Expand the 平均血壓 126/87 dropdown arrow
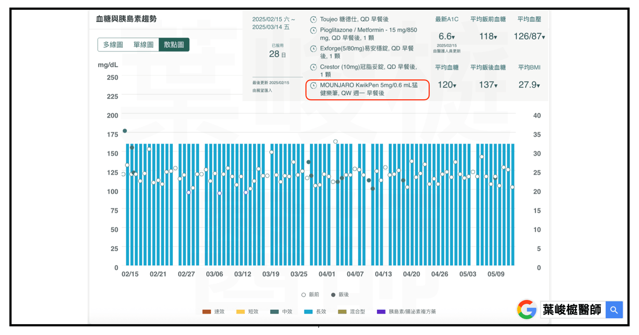The height and width of the screenshot is (335, 639). [x=543, y=37]
